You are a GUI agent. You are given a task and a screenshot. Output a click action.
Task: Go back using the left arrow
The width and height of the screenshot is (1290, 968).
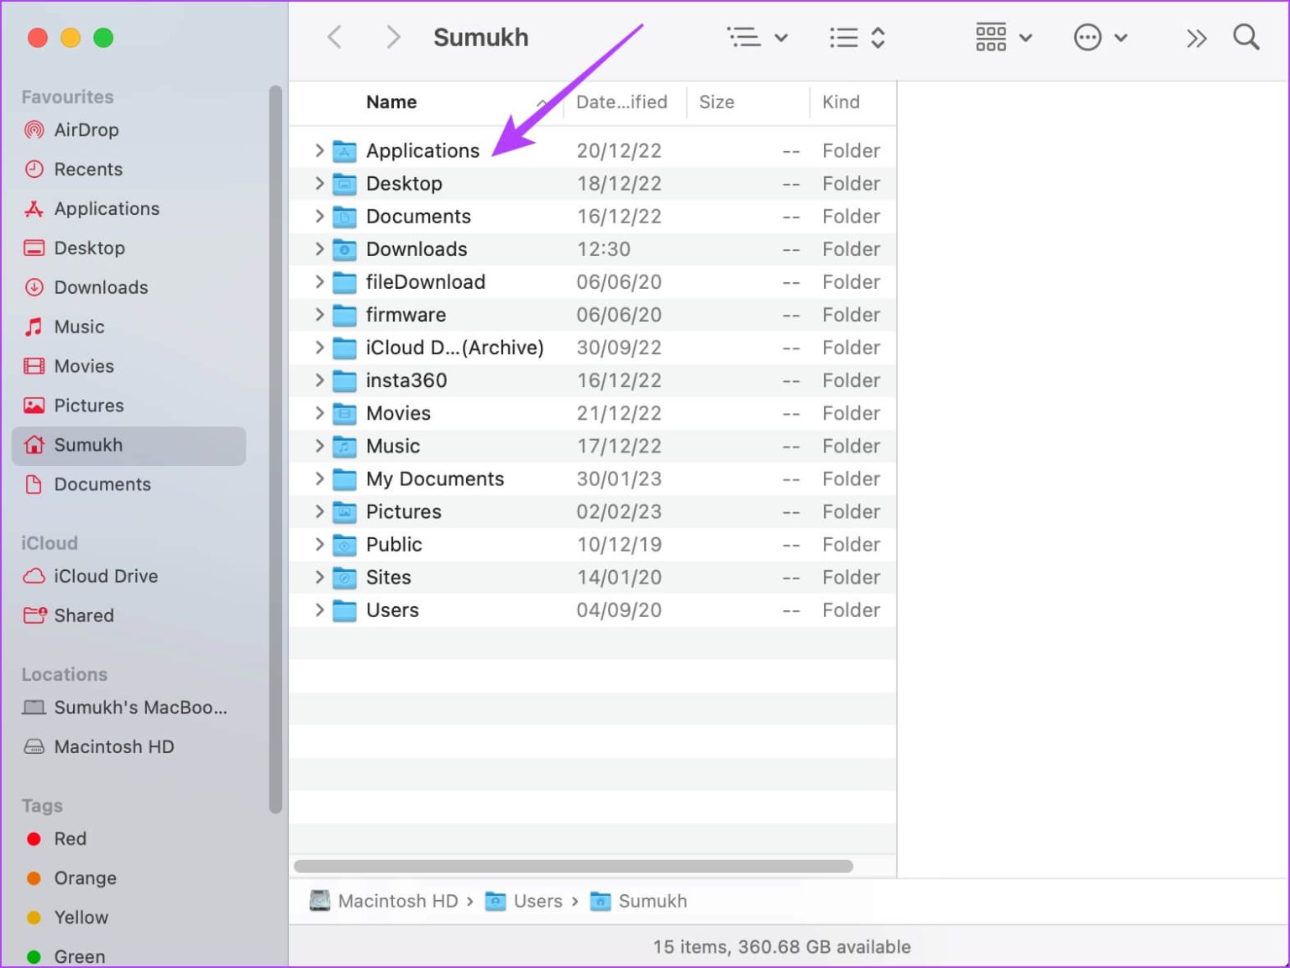[x=334, y=38]
